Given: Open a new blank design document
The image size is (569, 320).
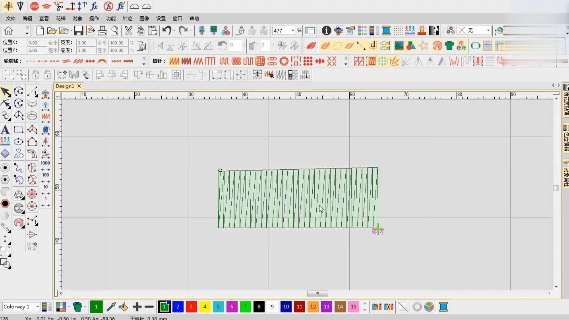Looking at the screenshot, I should click(40, 31).
